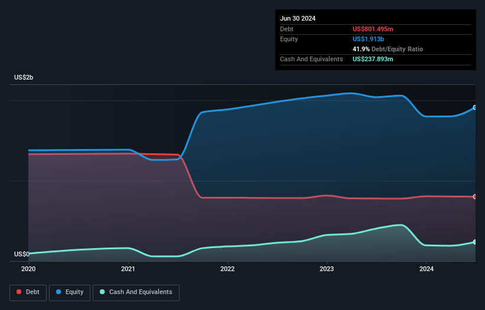Viewport: 485px width, 310px height.
Task: Click the US$237.893m cash value
Action: [x=373, y=59]
